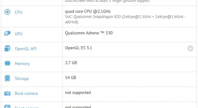Select the CPU row label
The height and width of the screenshot is (108, 198).
tap(18, 12)
